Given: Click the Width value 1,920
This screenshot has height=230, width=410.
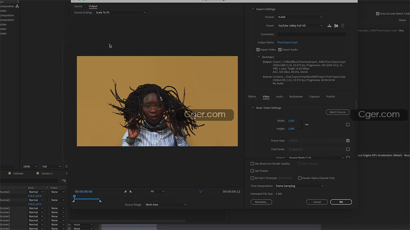Looking at the screenshot, I should pos(291,121).
